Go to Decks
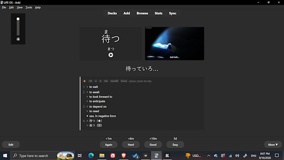Image resolution: width=284 pixels, height=160 pixels. pos(112,13)
